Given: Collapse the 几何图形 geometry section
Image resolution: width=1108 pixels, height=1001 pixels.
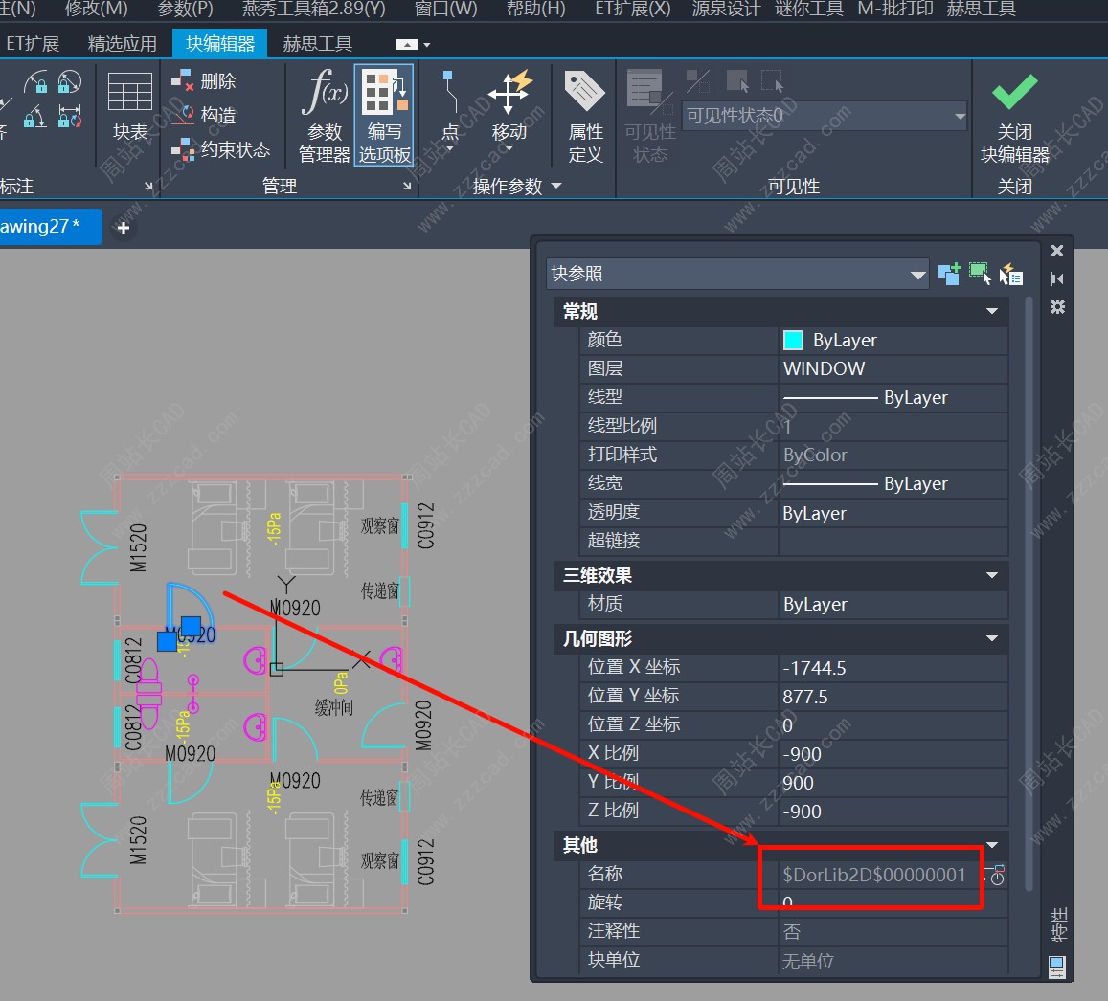Looking at the screenshot, I should 992,638.
